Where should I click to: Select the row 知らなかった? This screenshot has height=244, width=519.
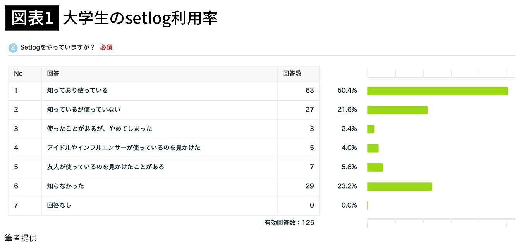(164, 186)
